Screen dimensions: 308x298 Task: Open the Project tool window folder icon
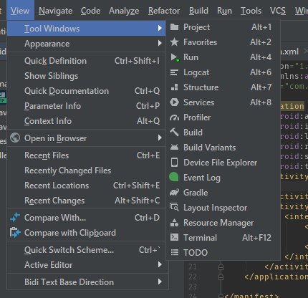[174, 27]
